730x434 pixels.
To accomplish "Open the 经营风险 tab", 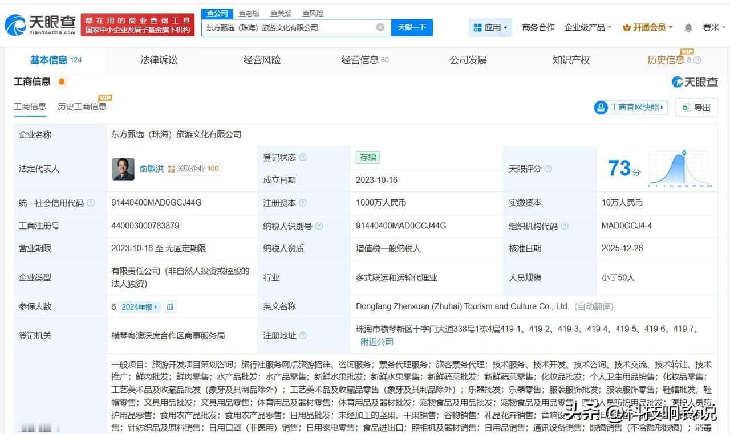I will pos(262,60).
